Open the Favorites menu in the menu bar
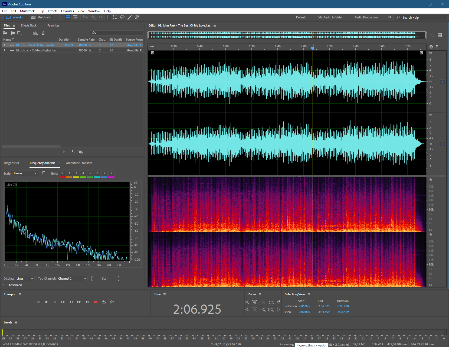The width and height of the screenshot is (449, 347). point(67,11)
